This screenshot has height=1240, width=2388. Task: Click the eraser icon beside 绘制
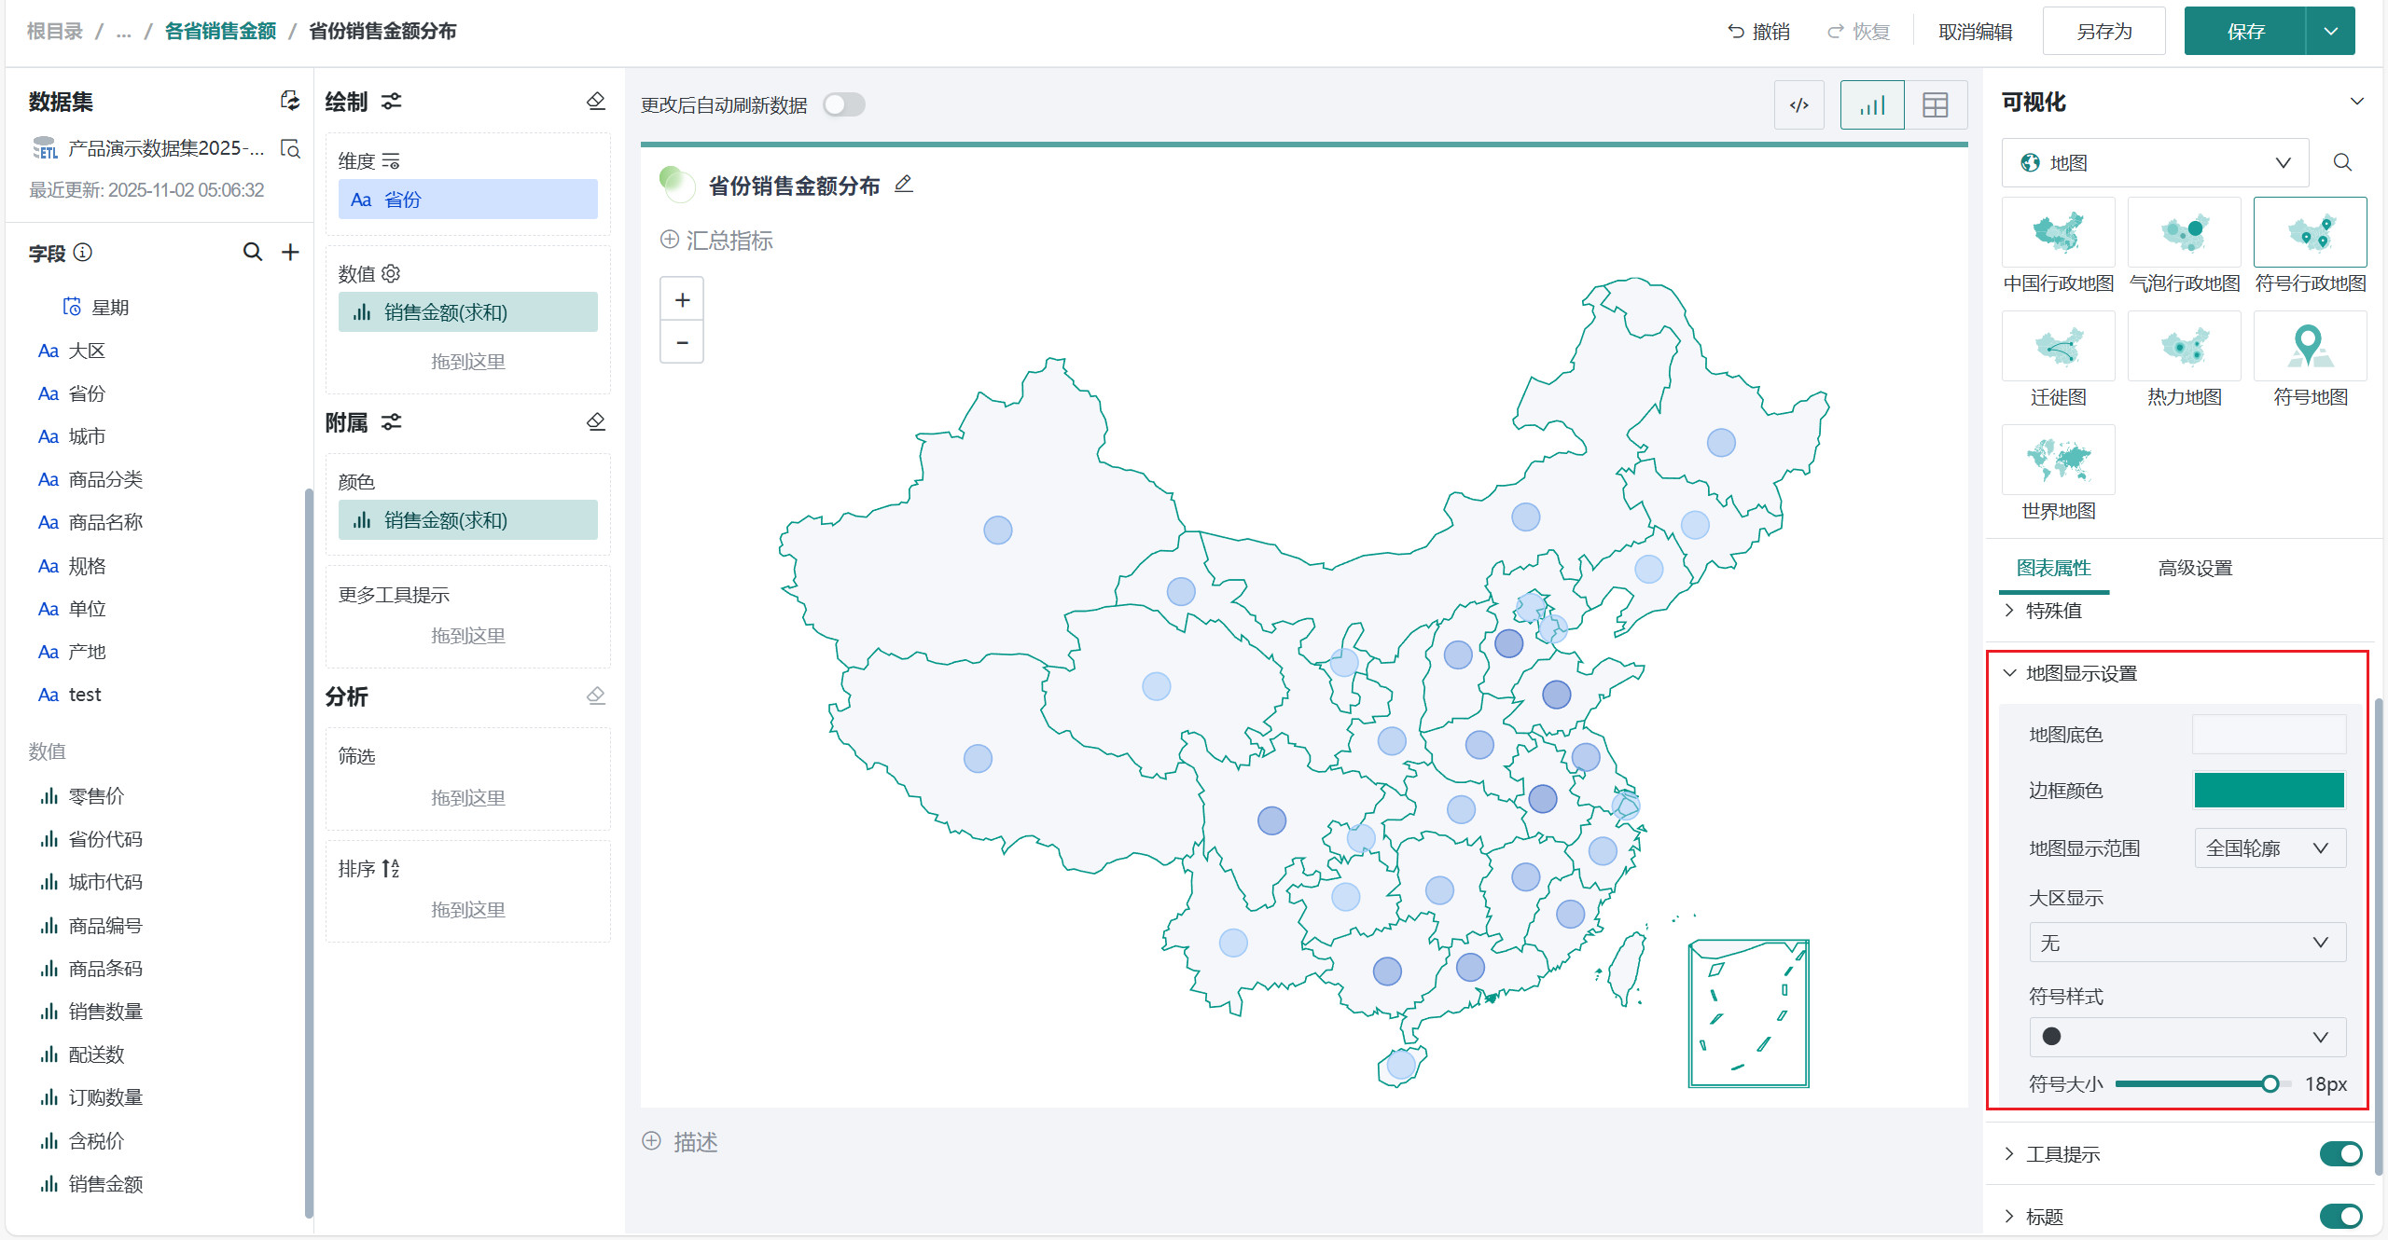(596, 101)
